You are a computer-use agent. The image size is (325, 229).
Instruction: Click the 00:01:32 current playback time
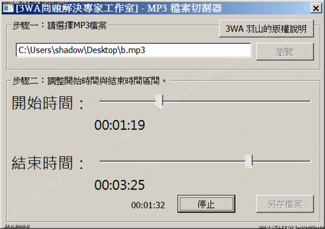148,205
